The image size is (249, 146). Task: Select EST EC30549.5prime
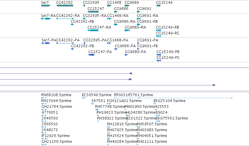click(x=83, y=98)
